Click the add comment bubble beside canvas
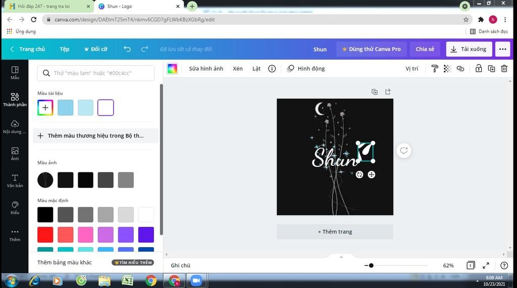The height and width of the screenshot is (288, 517). (x=403, y=151)
